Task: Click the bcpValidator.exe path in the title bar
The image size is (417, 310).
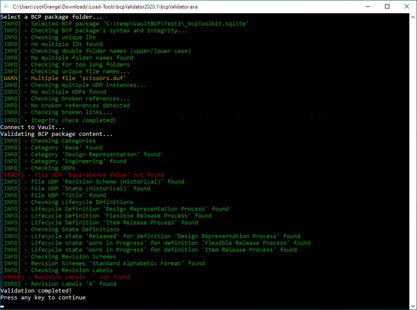Action: 105,7
